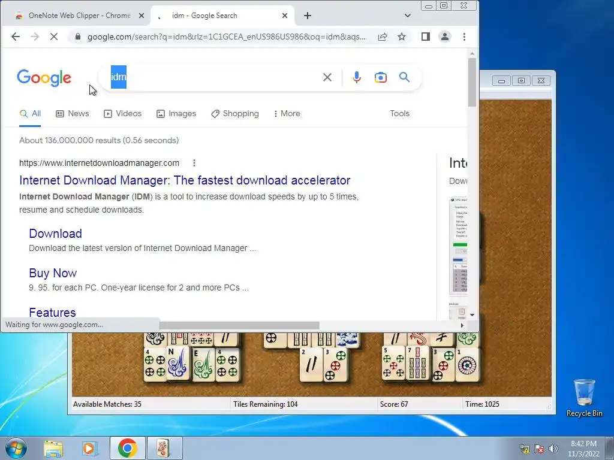This screenshot has width=614, height=460.
Task: Open the Windows Start menu
Action: click(16, 448)
